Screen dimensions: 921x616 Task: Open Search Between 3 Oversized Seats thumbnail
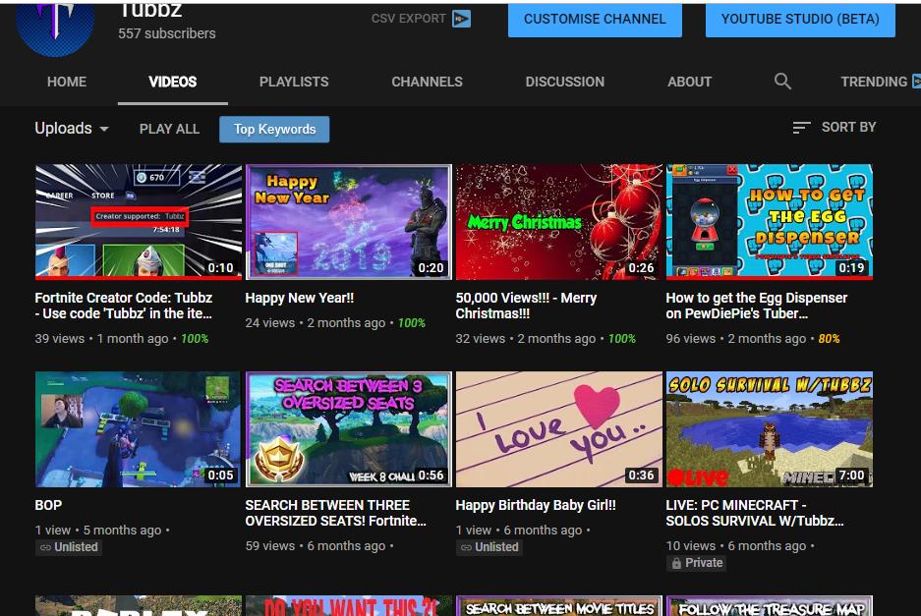coord(348,428)
